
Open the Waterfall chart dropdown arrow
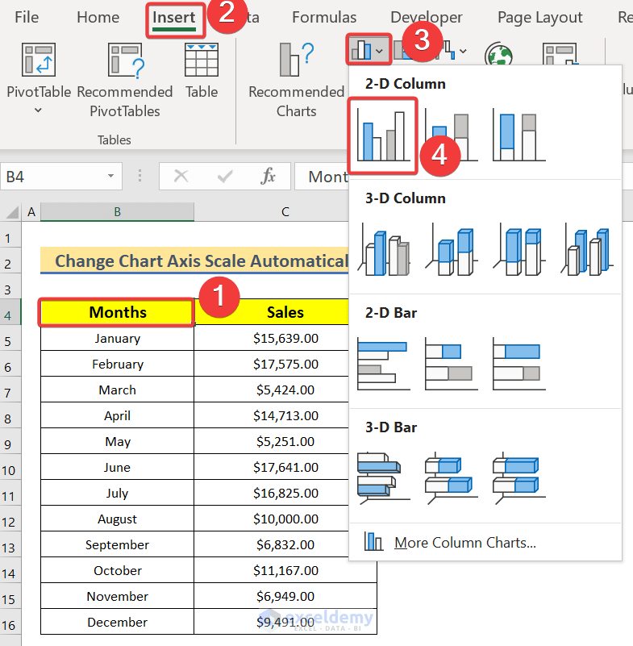coord(464,51)
